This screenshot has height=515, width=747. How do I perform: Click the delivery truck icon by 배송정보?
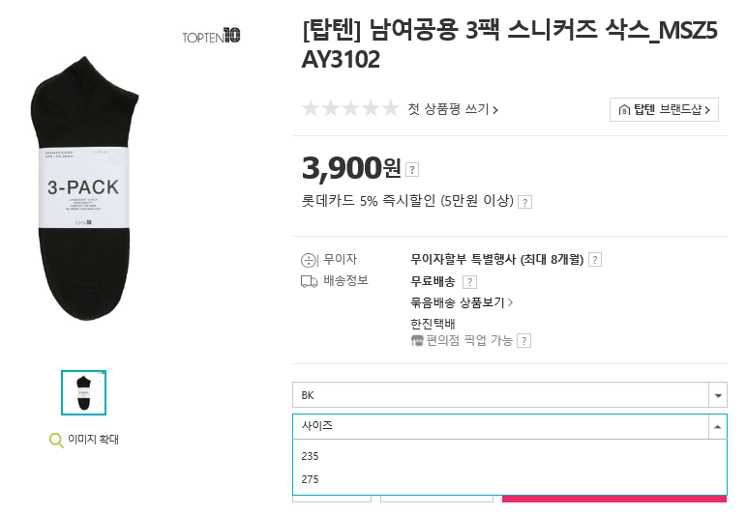(x=310, y=281)
